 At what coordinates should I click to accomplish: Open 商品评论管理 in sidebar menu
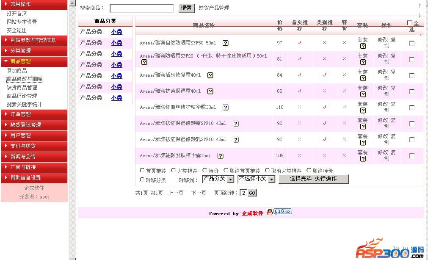[22, 96]
